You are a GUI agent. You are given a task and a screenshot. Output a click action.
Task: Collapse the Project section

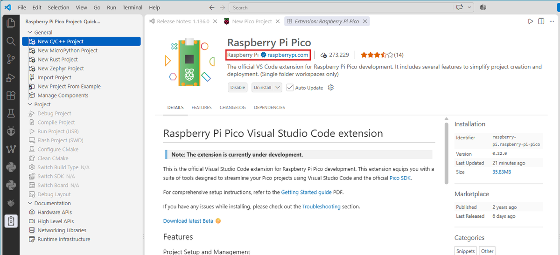click(x=30, y=104)
